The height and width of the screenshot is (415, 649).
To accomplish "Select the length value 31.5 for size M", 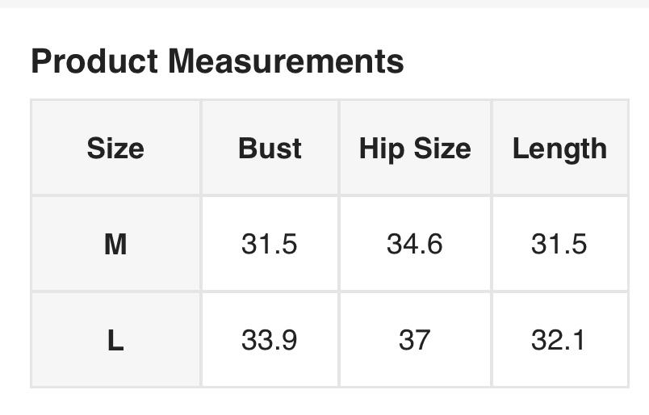I will [559, 244].
